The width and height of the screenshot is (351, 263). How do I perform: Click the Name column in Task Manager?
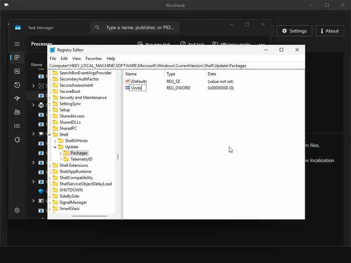37,65
